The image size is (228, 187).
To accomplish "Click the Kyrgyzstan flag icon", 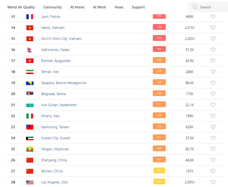I will (30, 61).
